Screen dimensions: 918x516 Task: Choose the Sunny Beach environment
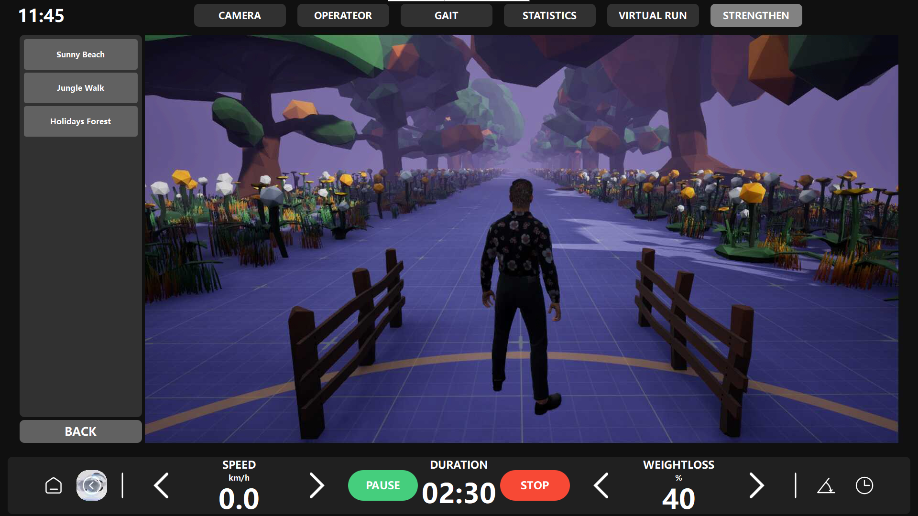[80, 54]
